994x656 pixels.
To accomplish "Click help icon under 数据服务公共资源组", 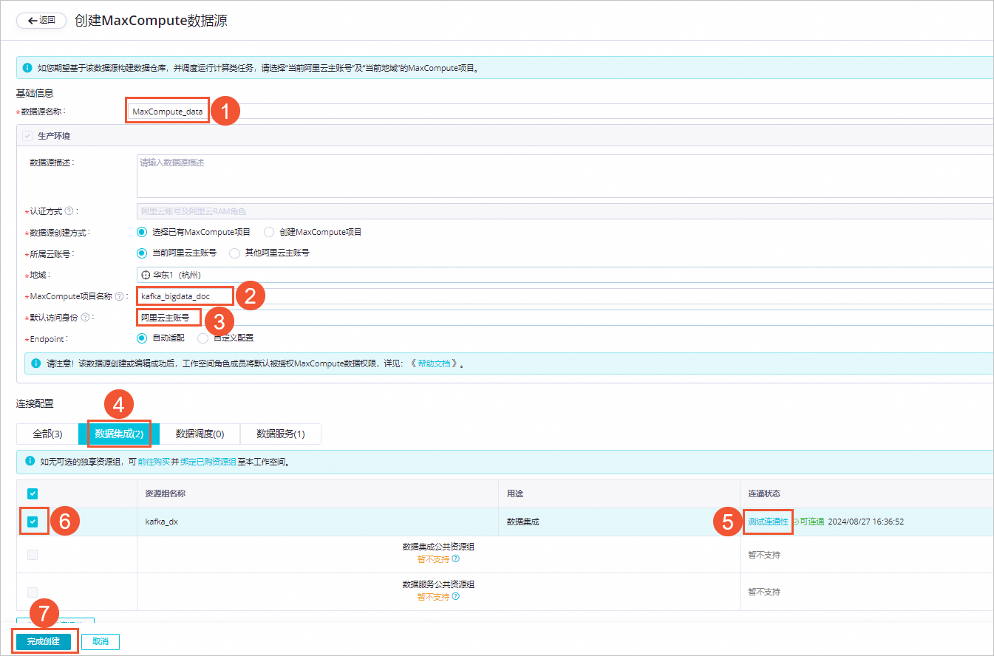I will pos(455,596).
